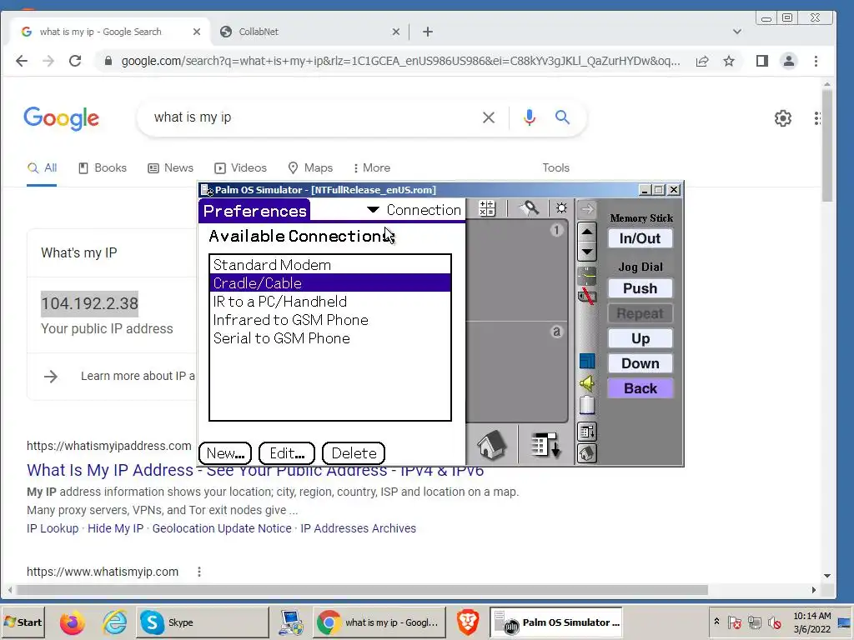Tap the 'a' Graffiti area marker

point(556,332)
